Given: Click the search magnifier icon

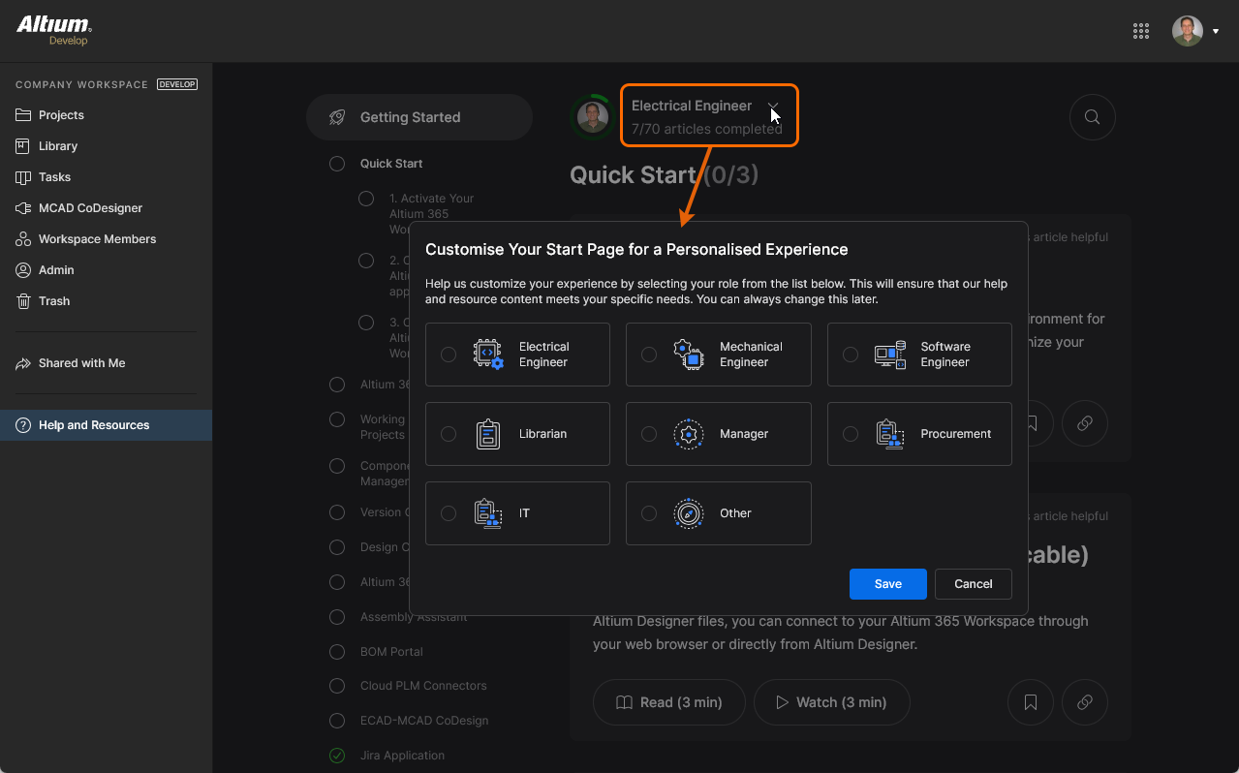Looking at the screenshot, I should tap(1092, 117).
